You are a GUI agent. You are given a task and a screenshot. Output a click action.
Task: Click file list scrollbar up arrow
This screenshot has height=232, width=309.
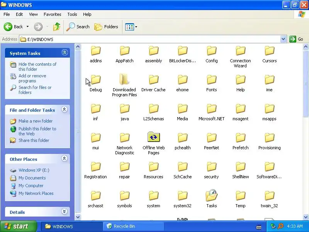point(306,47)
